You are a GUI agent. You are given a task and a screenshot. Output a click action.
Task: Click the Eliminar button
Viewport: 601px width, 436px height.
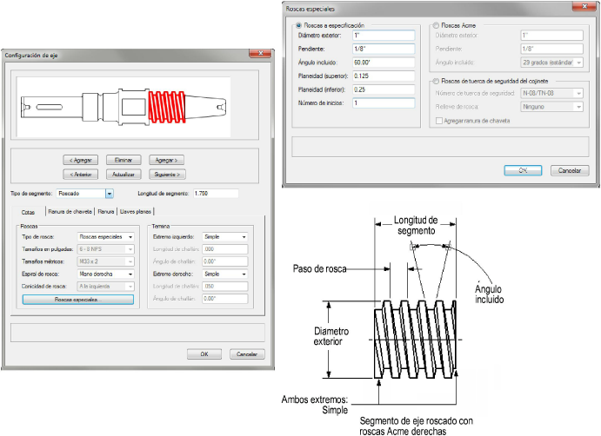click(x=124, y=160)
